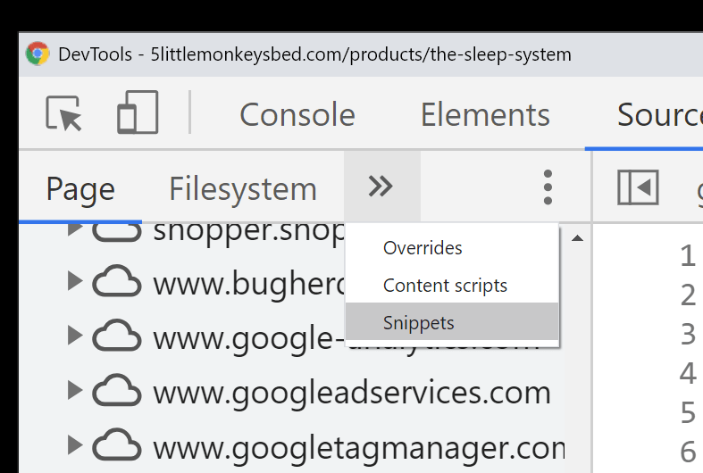Image resolution: width=703 pixels, height=473 pixels.
Task: Switch to the Console panel tab
Action: 297,115
